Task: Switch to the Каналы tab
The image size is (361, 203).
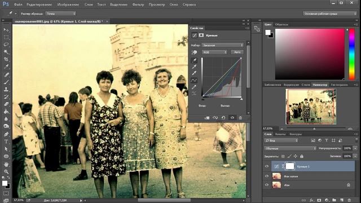Action: point(280,134)
